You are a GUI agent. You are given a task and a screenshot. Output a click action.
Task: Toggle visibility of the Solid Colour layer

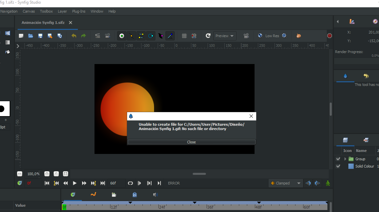point(338,166)
